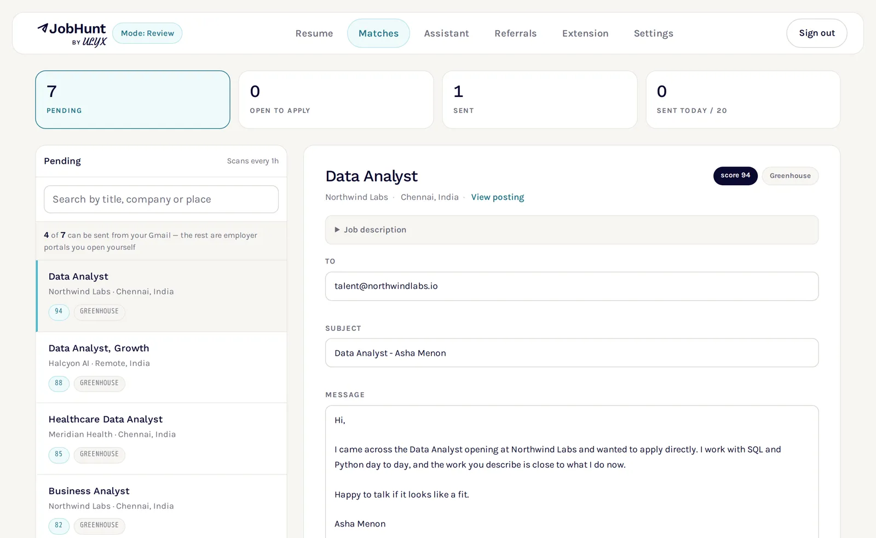Select the Data Analyst, Growth match

[x=161, y=368]
